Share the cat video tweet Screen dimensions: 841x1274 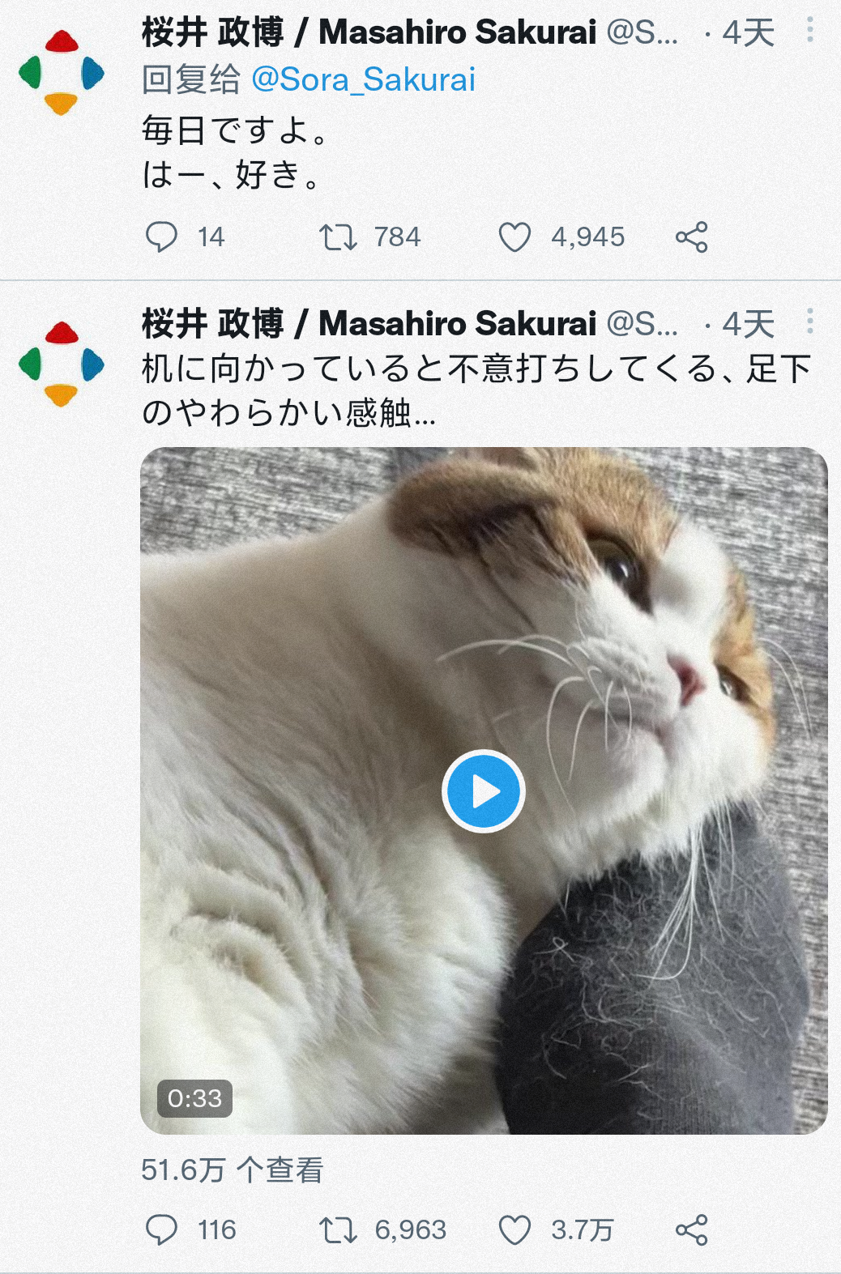click(692, 1230)
